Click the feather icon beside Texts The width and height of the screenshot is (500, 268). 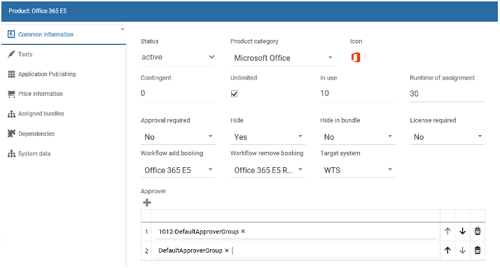tap(11, 54)
